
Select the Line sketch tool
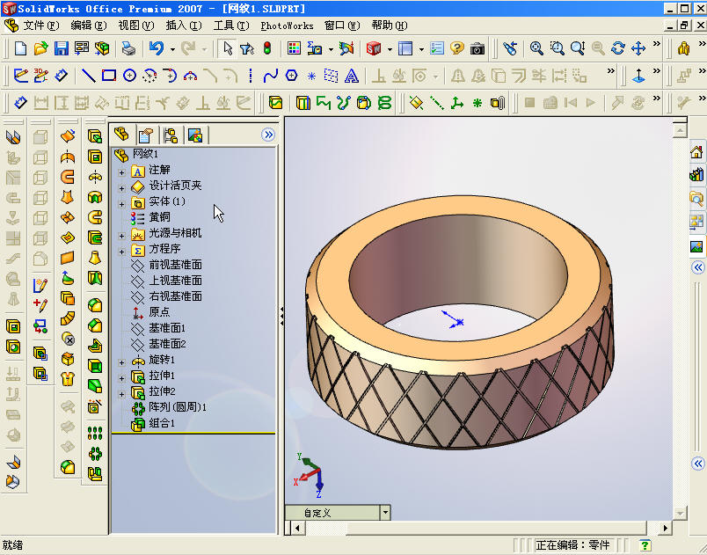click(x=88, y=76)
